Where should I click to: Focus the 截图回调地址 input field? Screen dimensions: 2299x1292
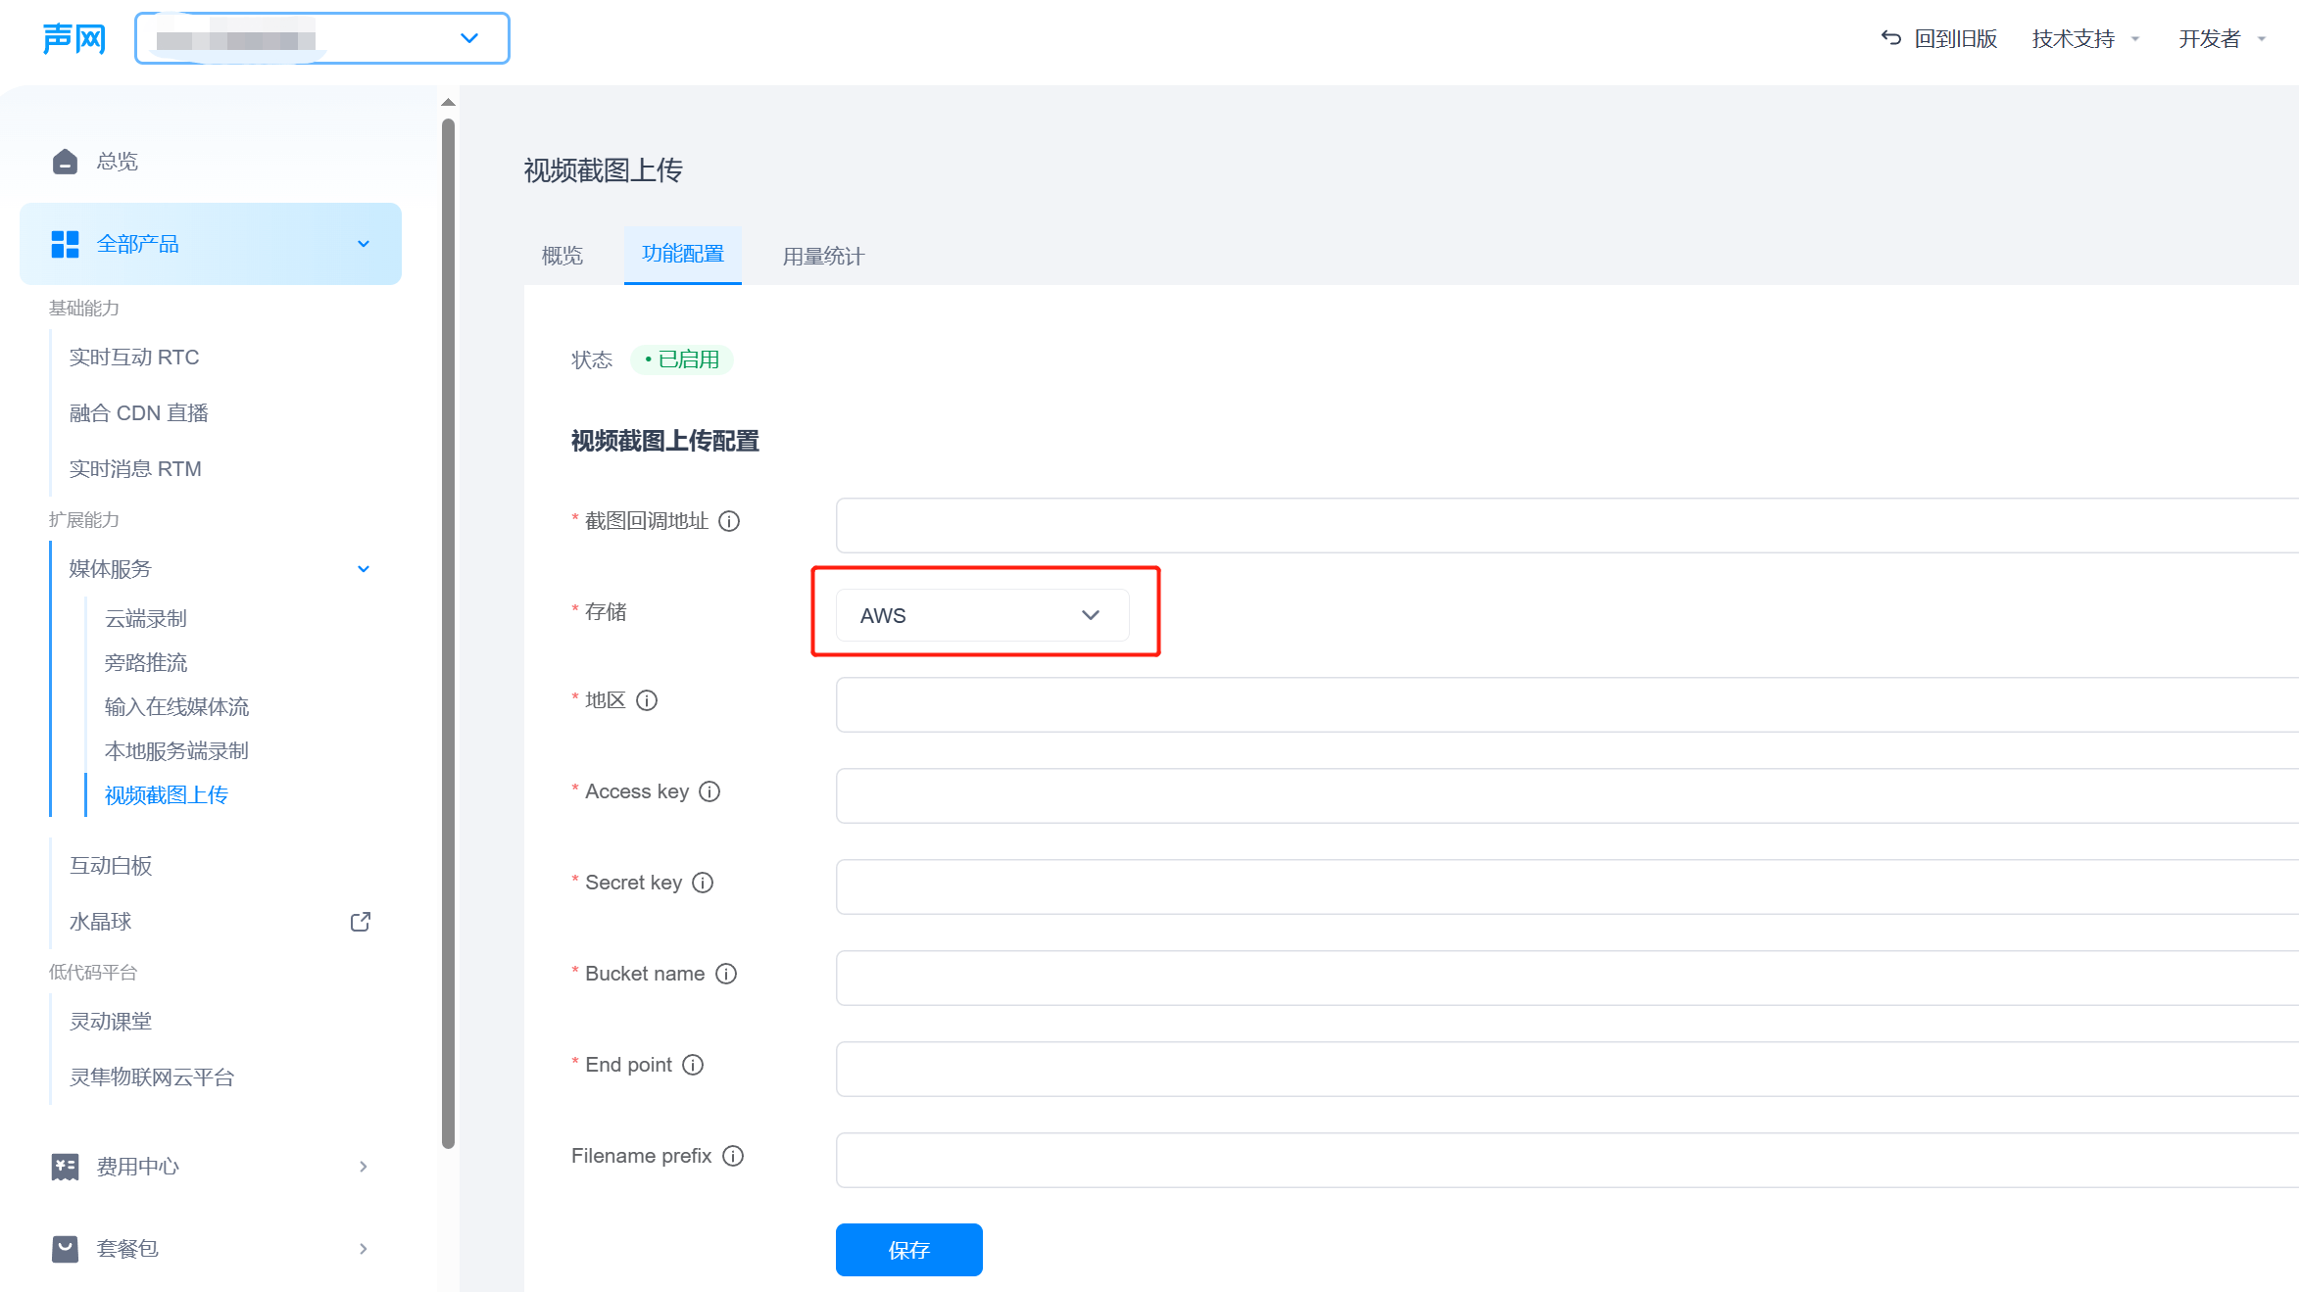click(1567, 525)
